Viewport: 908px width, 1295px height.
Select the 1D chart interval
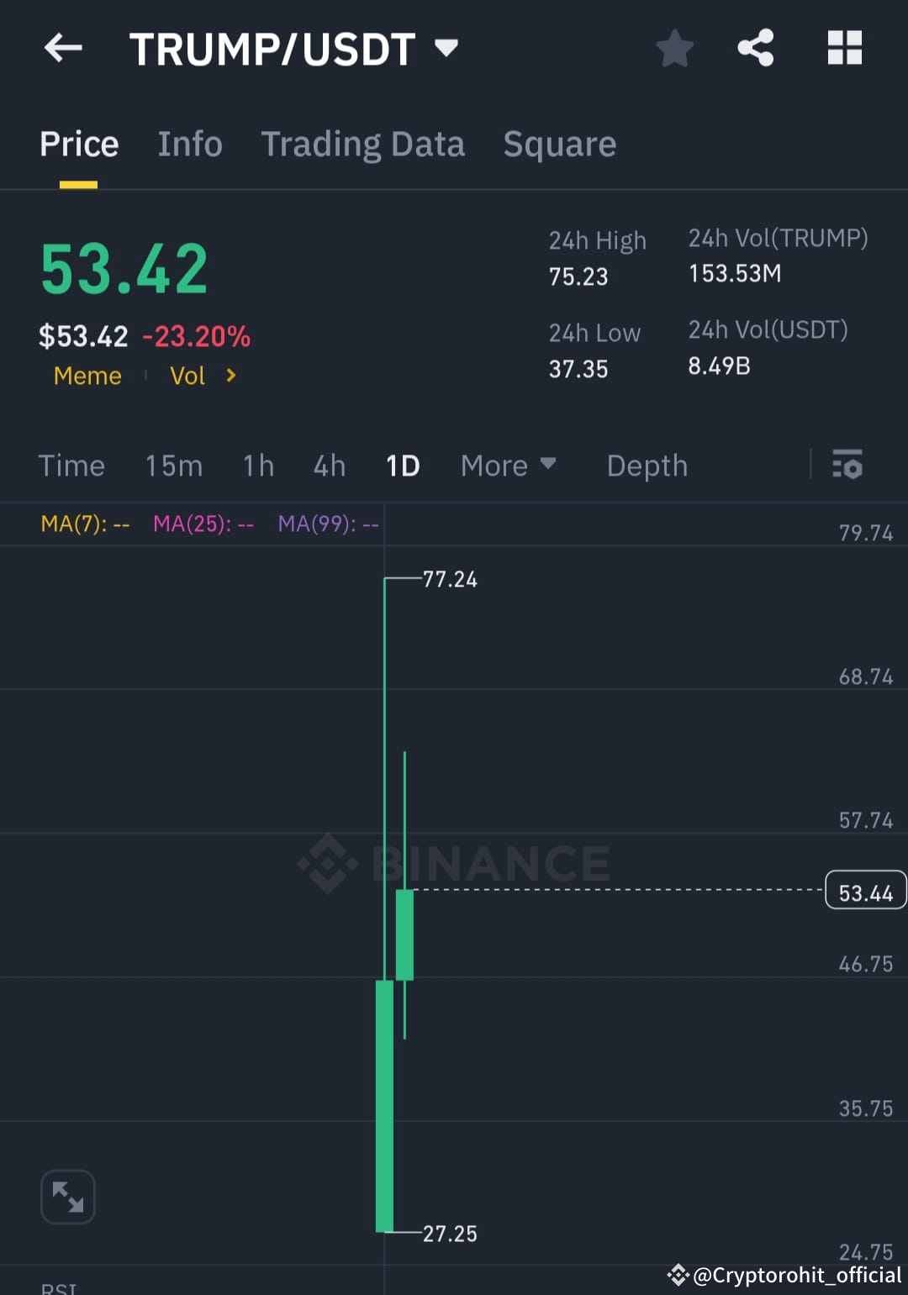pos(403,466)
